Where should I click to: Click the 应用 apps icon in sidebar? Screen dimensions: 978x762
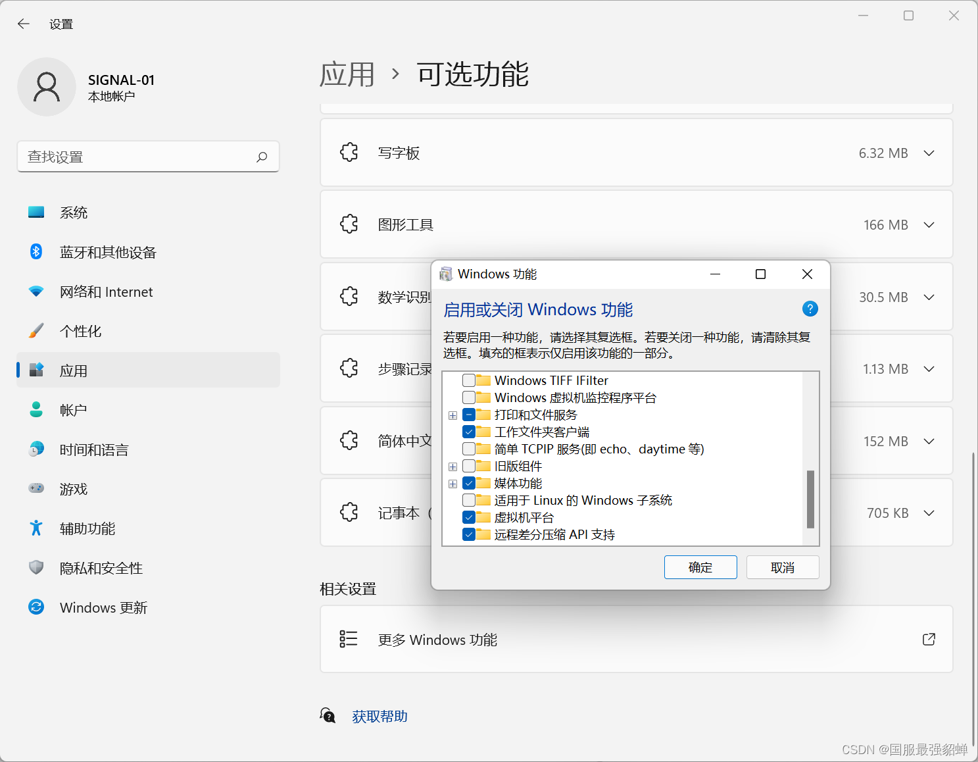tap(36, 370)
